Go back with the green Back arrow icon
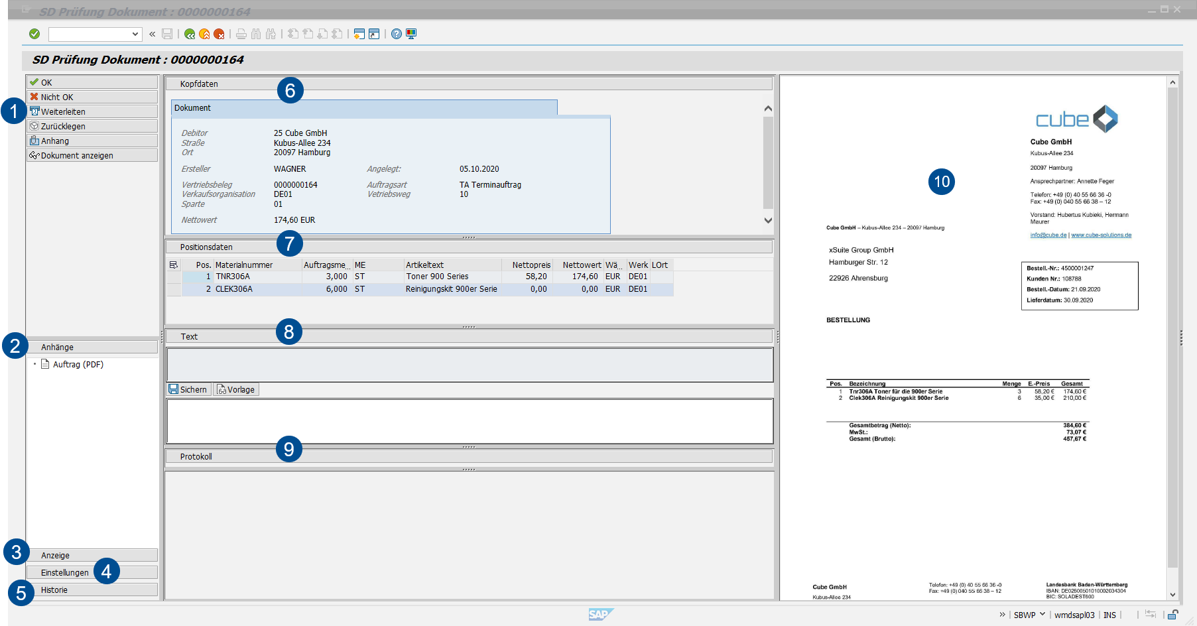This screenshot has width=1197, height=626. pos(190,34)
